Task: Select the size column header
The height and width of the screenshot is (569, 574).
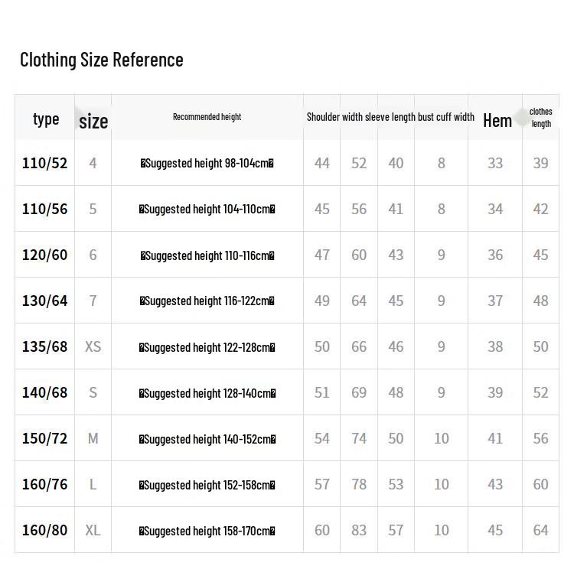Action: 93,121
